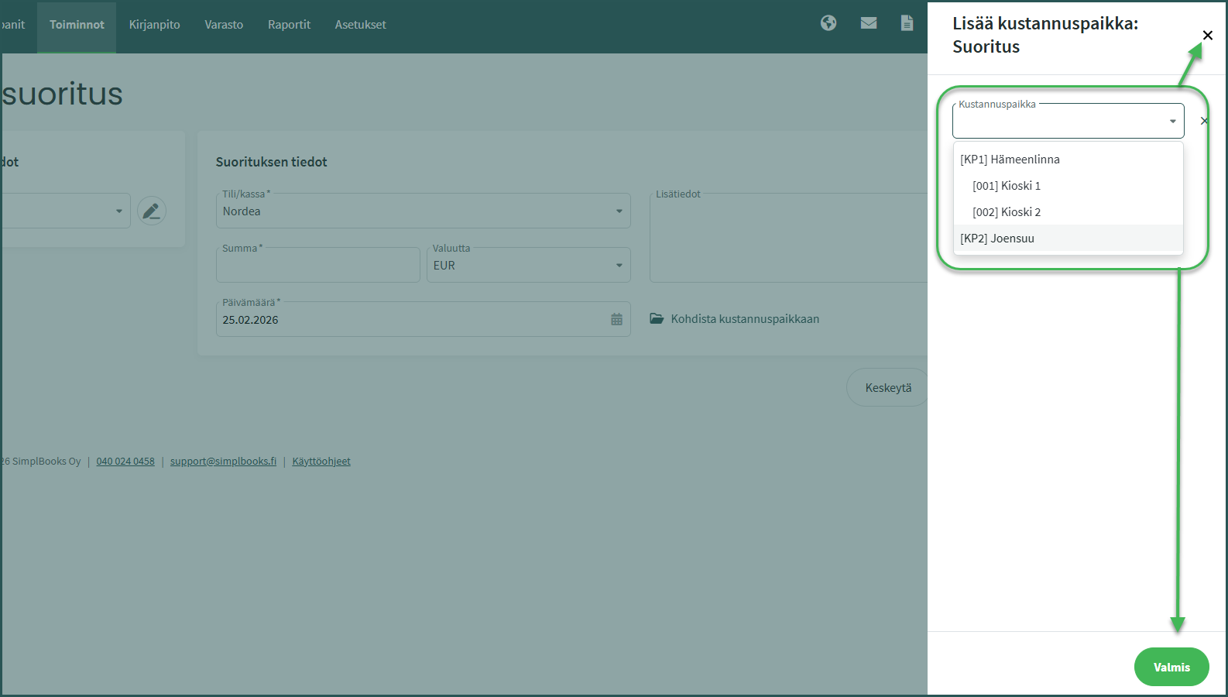Select [KP1] Hämeenlinna from list
This screenshot has height=697, width=1228.
(x=1010, y=160)
